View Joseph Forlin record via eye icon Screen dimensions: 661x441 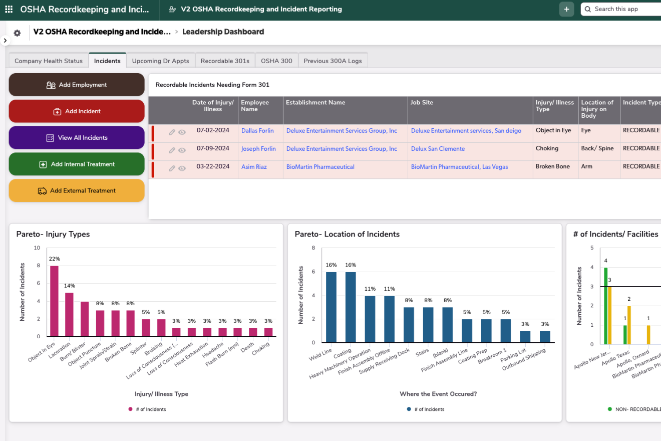pyautogui.click(x=182, y=150)
